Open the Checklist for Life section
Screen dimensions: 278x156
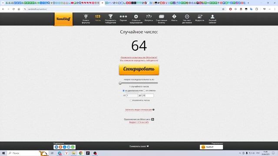187,19
